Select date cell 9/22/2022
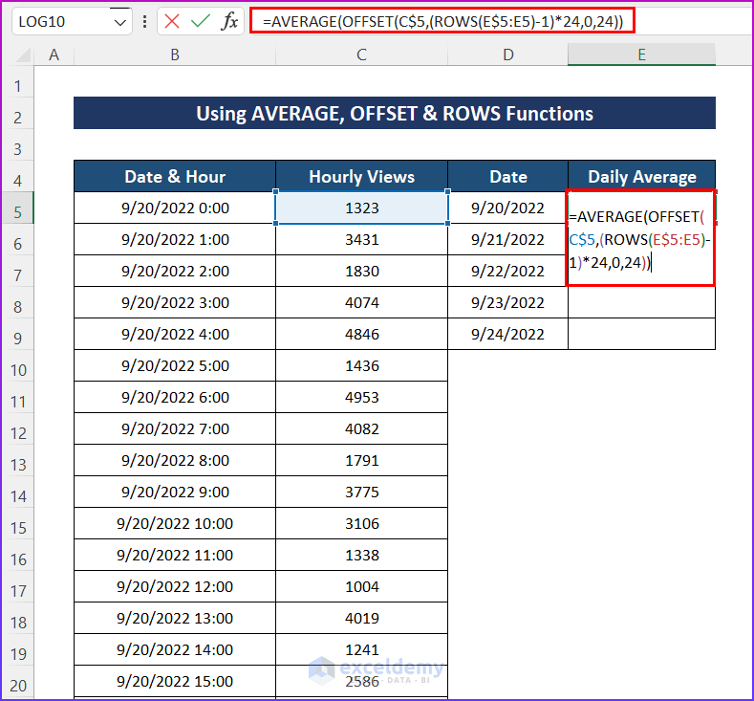754x701 pixels. click(x=507, y=271)
